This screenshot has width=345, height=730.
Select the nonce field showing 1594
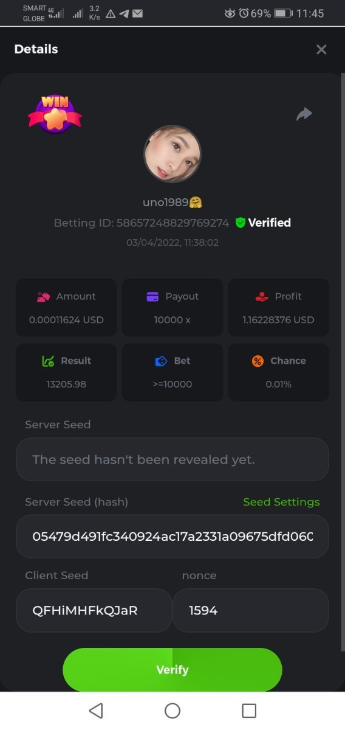click(x=251, y=610)
